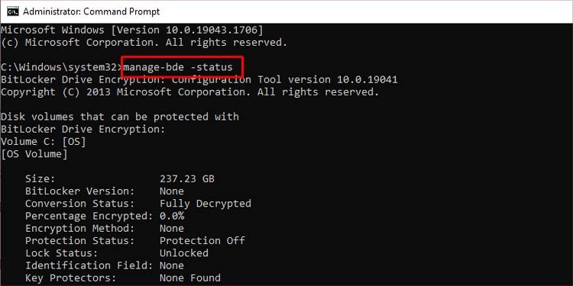Click the None Found key protectors value
Image resolution: width=573 pixels, height=286 pixels.
point(190,278)
